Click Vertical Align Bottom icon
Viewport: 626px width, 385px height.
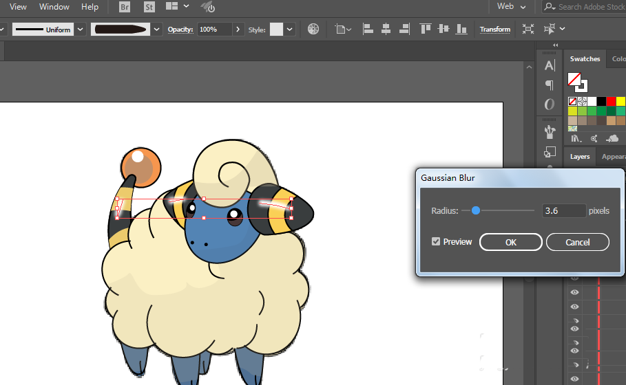point(461,29)
